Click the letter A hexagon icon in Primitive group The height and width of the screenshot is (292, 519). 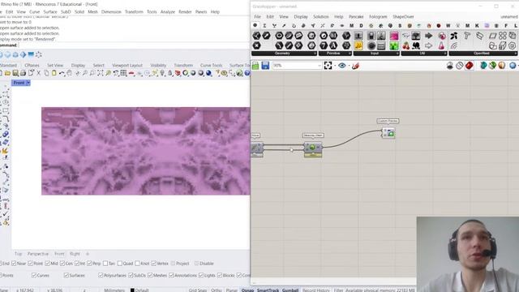(x=333, y=45)
